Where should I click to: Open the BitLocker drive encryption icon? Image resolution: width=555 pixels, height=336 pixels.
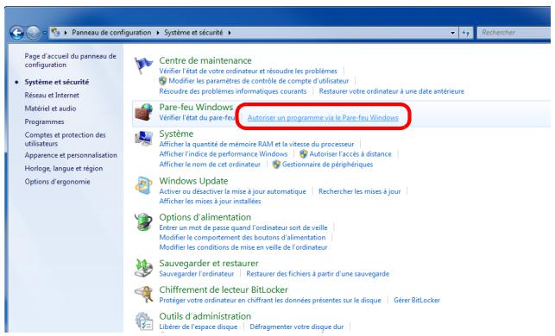point(143,295)
